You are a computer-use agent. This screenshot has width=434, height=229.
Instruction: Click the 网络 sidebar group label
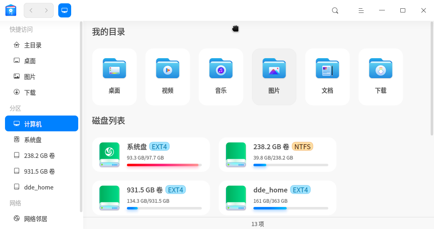[15, 203]
